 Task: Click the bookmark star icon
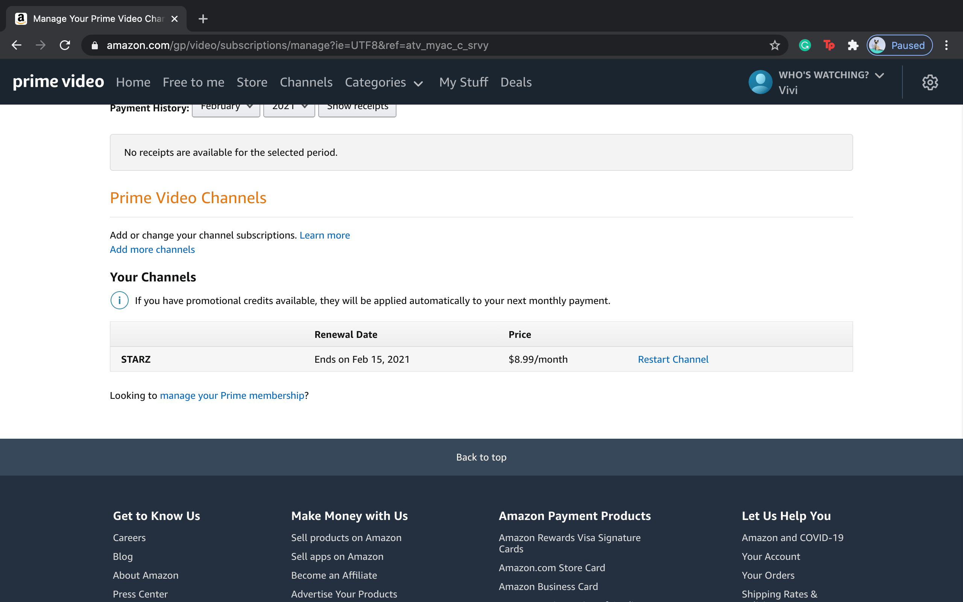pyautogui.click(x=775, y=46)
